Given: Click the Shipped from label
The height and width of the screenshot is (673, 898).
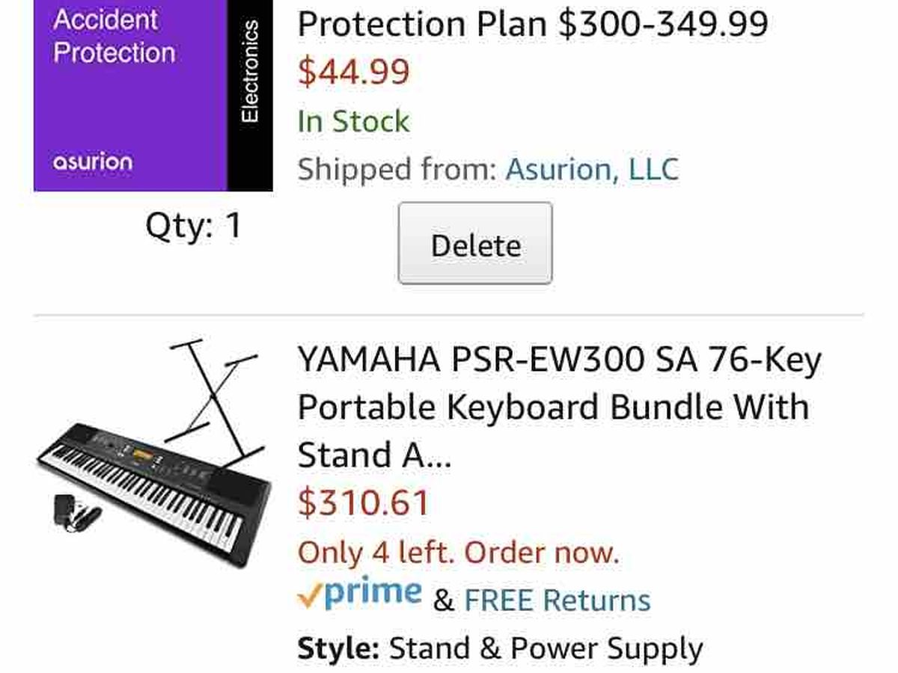Looking at the screenshot, I should point(397,169).
